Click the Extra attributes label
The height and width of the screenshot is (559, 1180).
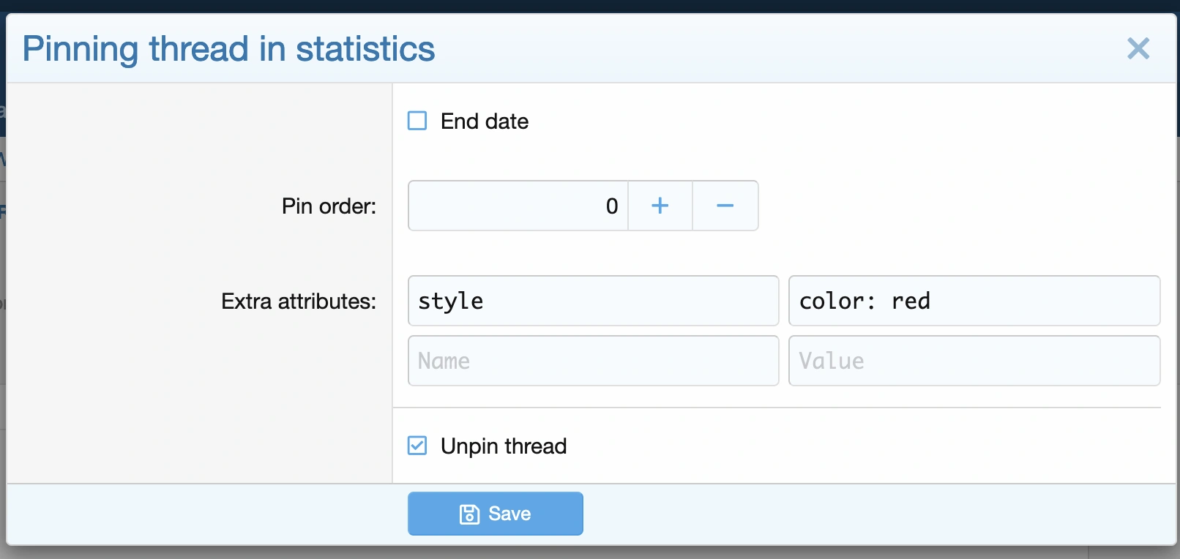pos(299,301)
